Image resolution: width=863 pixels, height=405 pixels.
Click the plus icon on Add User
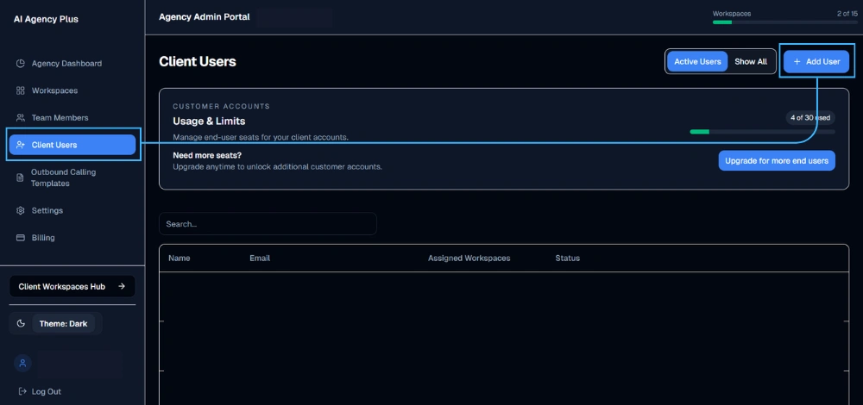point(797,61)
